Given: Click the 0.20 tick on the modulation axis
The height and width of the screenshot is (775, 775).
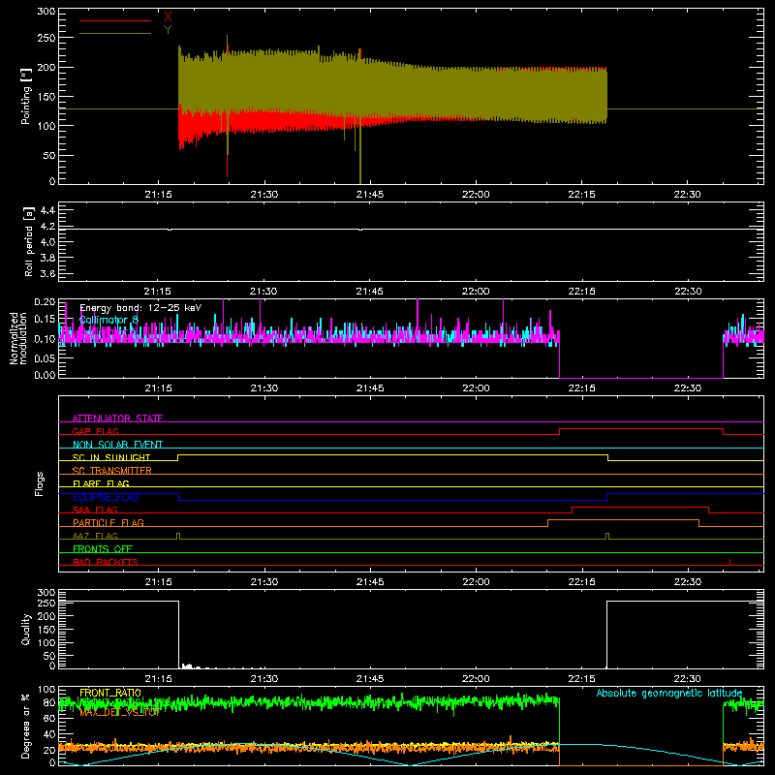Looking at the screenshot, I should tap(45, 301).
